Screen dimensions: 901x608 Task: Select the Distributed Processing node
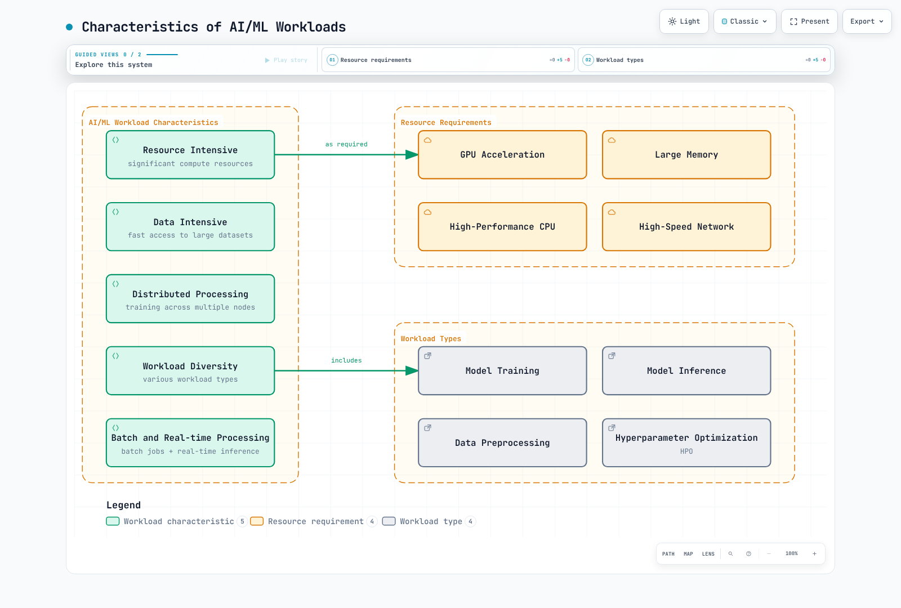click(x=190, y=299)
